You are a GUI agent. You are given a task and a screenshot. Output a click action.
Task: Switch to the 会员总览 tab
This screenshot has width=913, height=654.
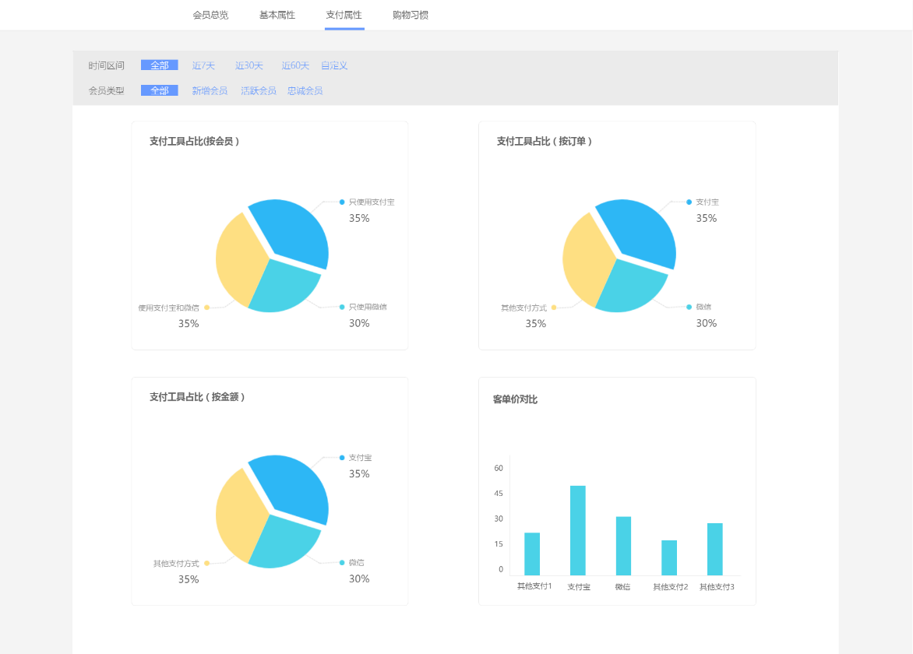coord(210,15)
